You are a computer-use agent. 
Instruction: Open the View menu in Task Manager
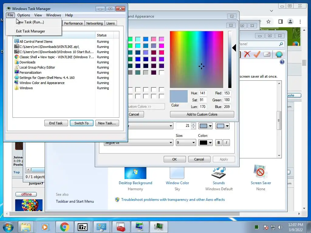coord(38,15)
